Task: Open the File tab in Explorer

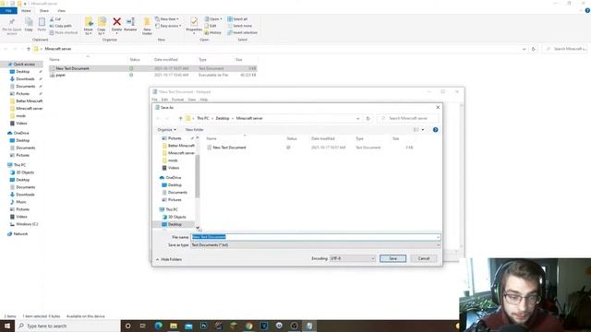Action: pyautogui.click(x=8, y=10)
